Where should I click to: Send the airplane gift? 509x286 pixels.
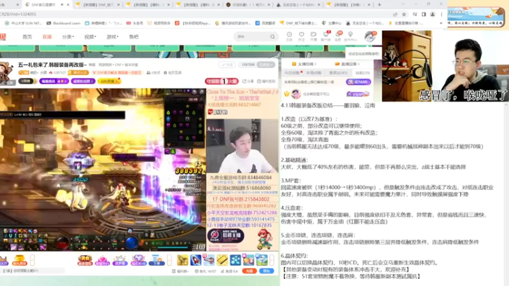[x=209, y=260]
